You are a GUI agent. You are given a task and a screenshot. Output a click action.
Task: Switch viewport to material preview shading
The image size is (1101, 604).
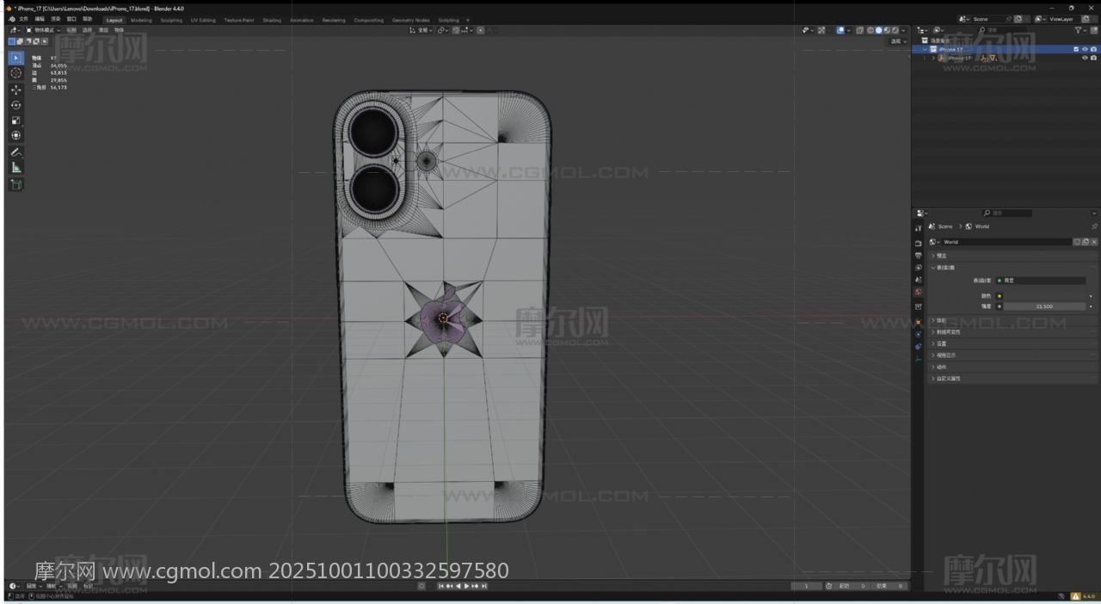pos(887,30)
